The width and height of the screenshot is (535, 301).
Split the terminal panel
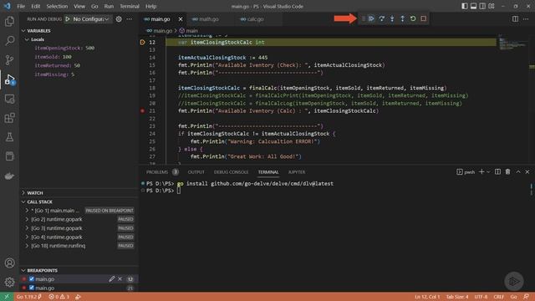pos(498,172)
